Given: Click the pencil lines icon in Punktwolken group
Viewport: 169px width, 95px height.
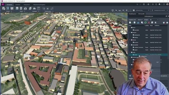Looking at the screenshot, I should point(52,8).
